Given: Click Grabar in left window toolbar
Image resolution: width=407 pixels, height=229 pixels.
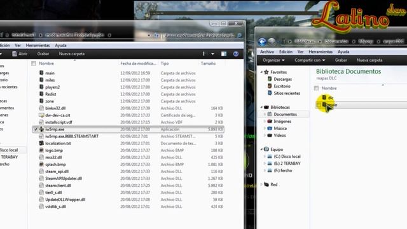Looking at the screenshot, I should coord(43,53).
